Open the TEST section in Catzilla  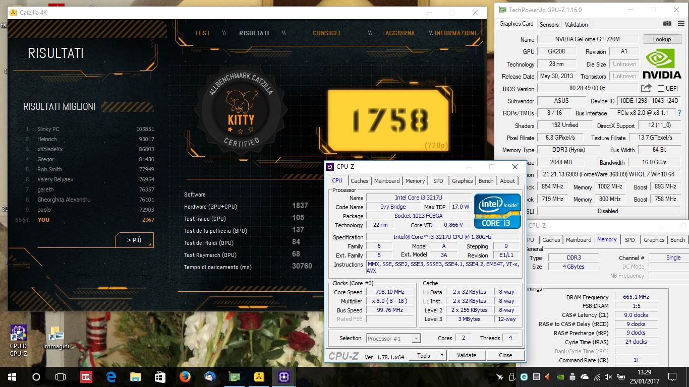(202, 33)
